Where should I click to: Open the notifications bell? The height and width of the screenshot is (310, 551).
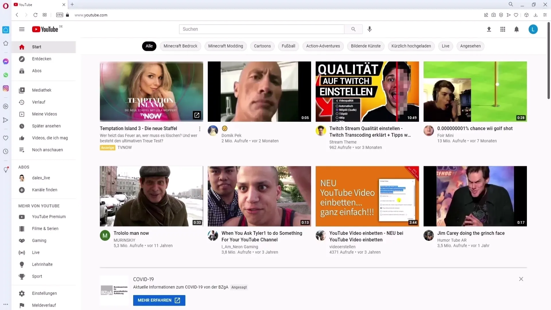(x=517, y=29)
